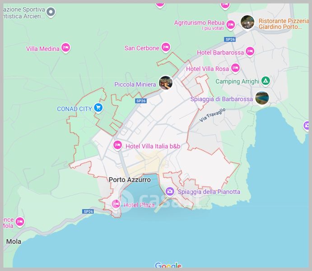
Task: Click the Villa Medina hotel pin
Action: click(x=65, y=47)
